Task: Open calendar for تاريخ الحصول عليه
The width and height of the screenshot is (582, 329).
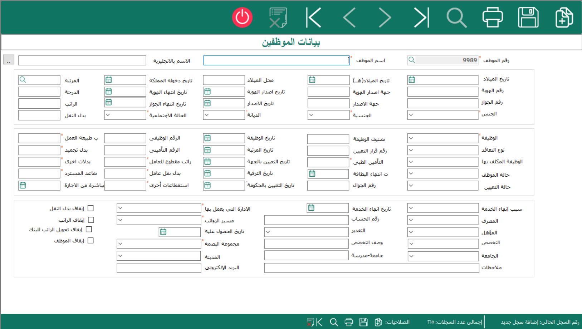Action: click(163, 232)
